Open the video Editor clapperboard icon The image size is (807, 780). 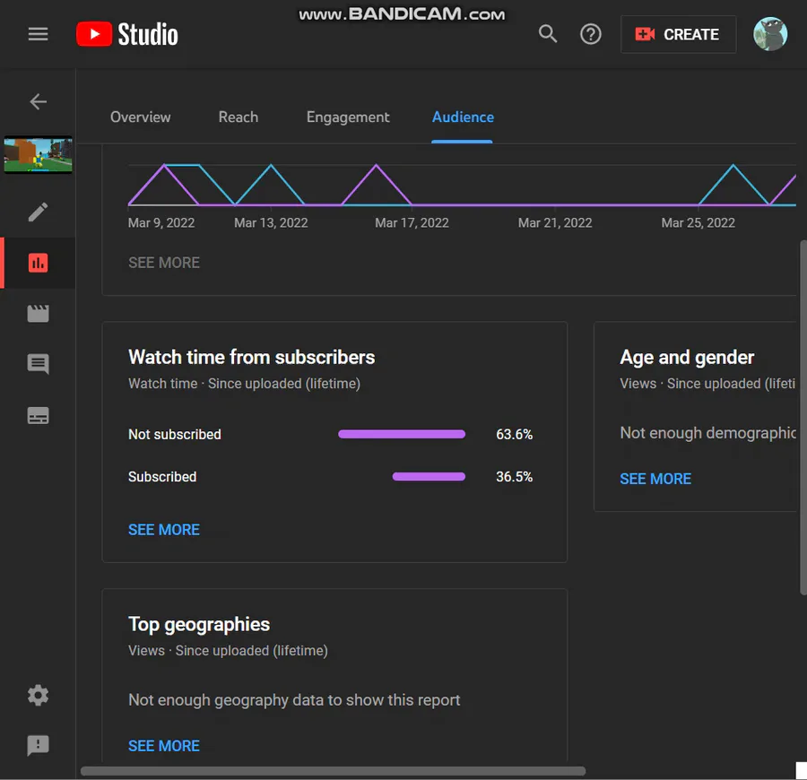[38, 313]
